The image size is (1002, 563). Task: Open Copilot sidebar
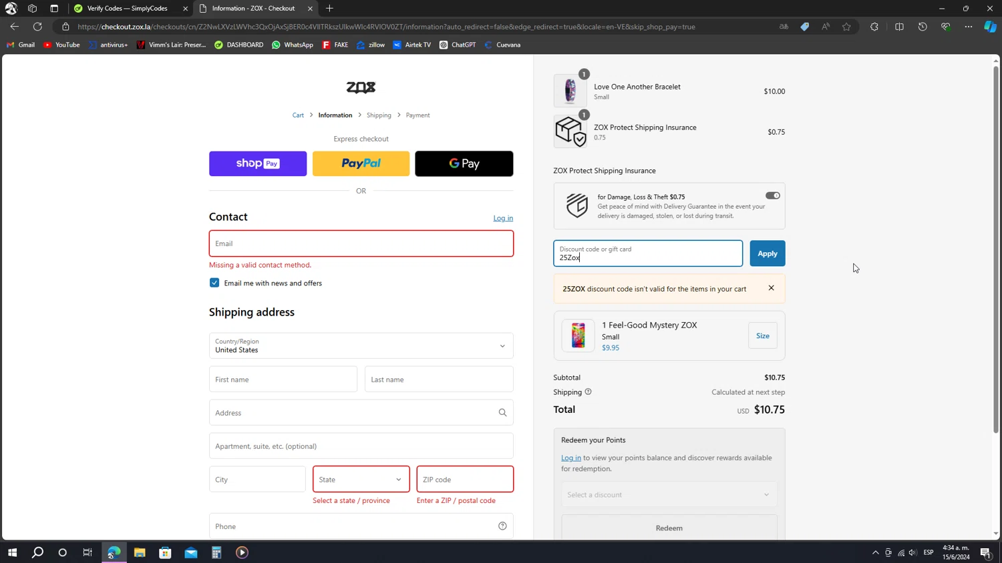click(x=990, y=27)
